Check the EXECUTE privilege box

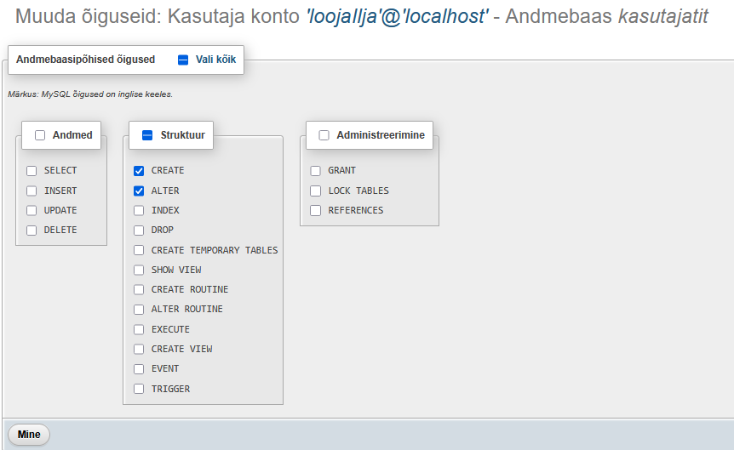139,329
